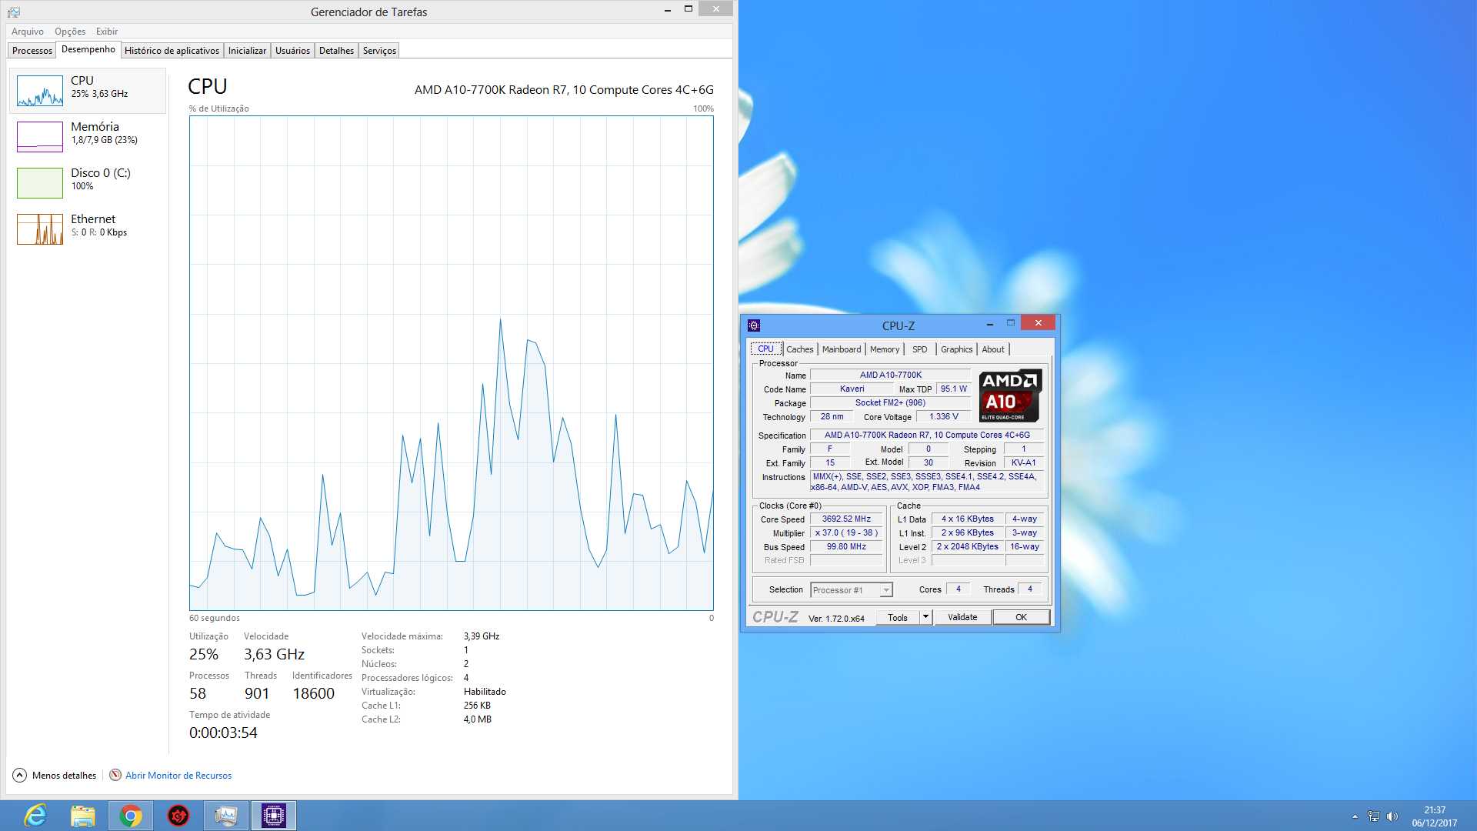Switch to the Serviços tab
The height and width of the screenshot is (831, 1477).
(x=379, y=51)
